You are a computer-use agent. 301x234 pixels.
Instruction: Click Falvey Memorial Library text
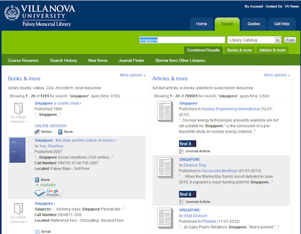(47, 24)
